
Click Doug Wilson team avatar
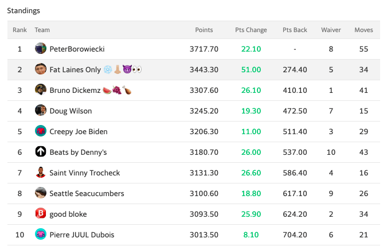(41, 111)
